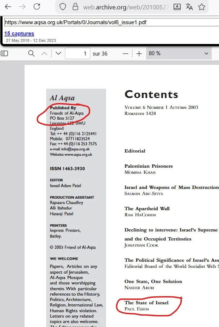Zoom in with the plus button
The height and width of the screenshot is (327, 219).
(x=139, y=54)
